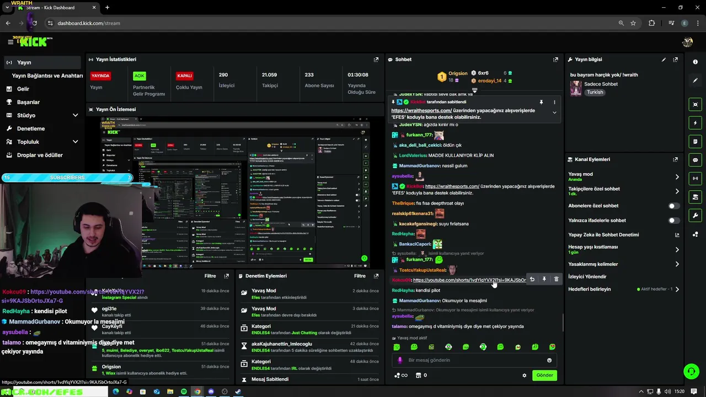Open the three-dot menu of the pinned message
Viewport: 706px width, 397px height.
tap(554, 102)
